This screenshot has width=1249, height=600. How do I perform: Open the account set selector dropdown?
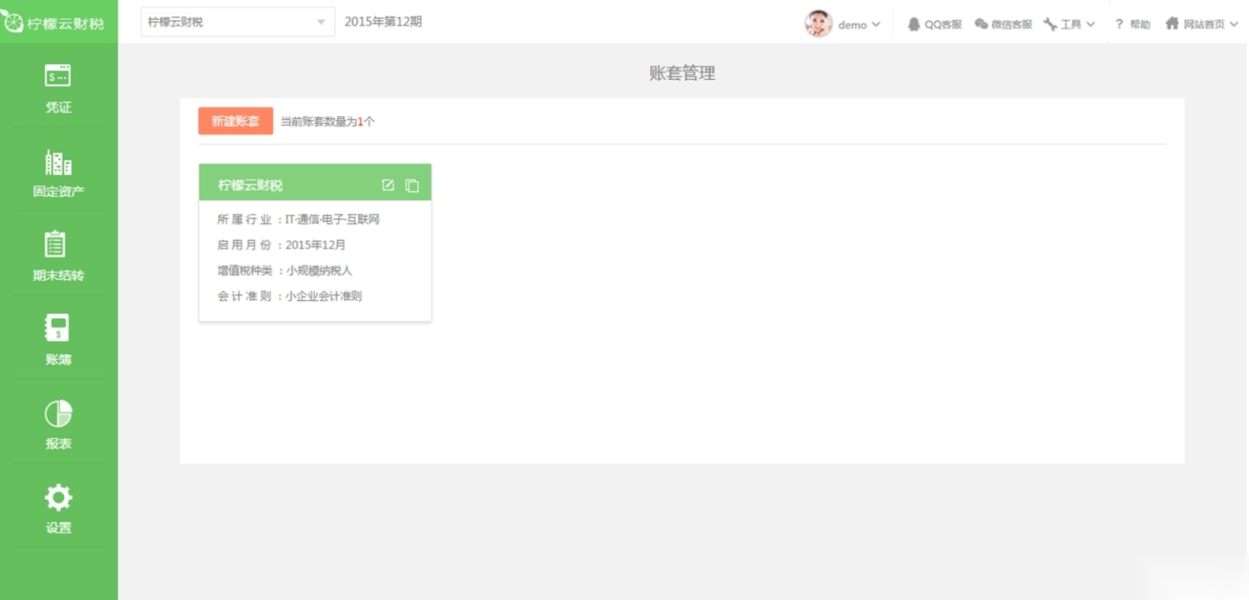[237, 22]
